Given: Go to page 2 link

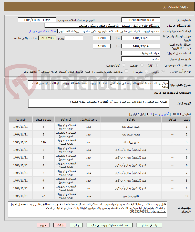Looking at the screenshot, I should point(151,114).
